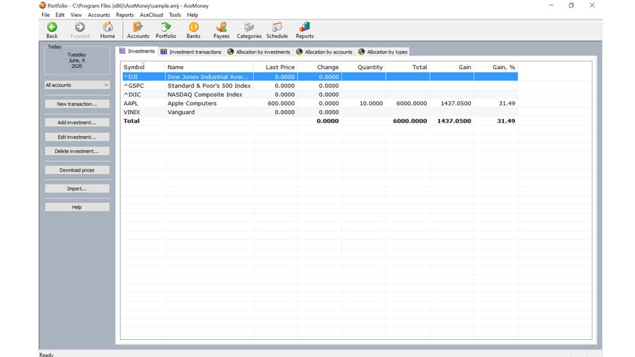The image size is (635, 357).
Task: Show the Allocation by accounts tab
Action: coord(324,52)
